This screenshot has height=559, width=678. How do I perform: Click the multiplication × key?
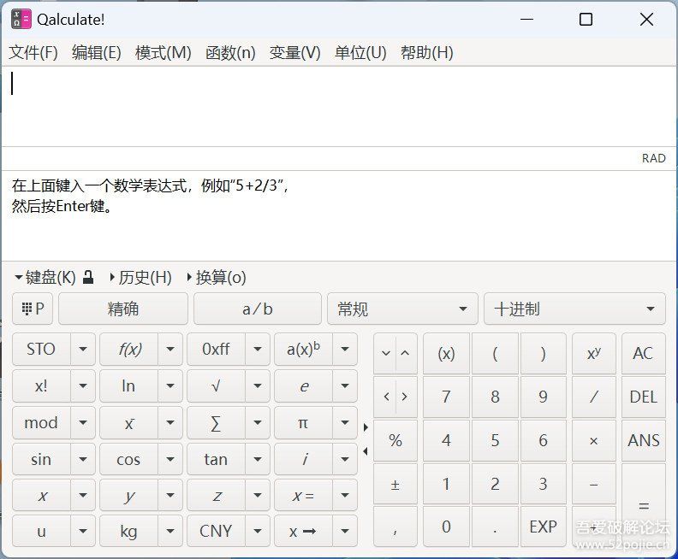pyautogui.click(x=594, y=440)
